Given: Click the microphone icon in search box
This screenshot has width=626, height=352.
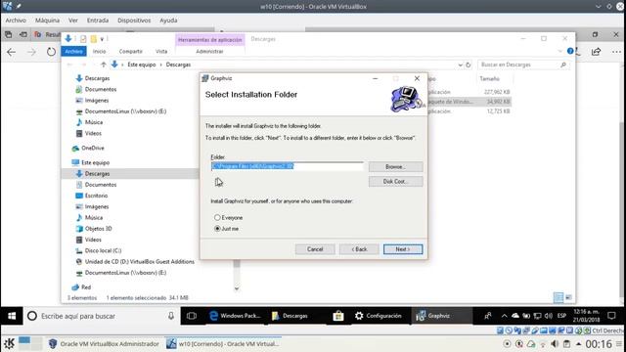Looking at the screenshot, I should click(171, 316).
